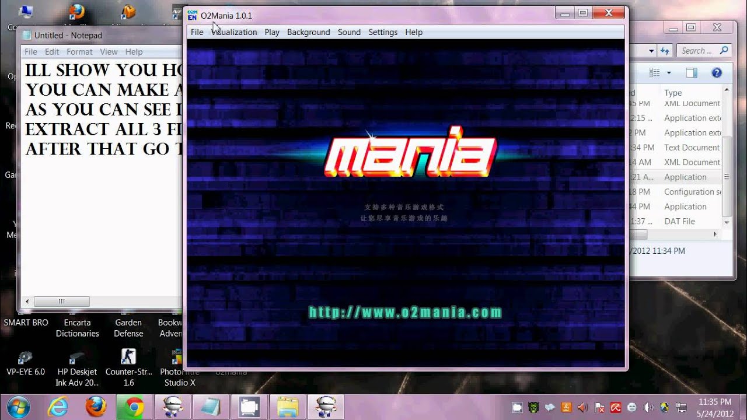Click the Explorer horizontal scroll-right arrow

715,235
